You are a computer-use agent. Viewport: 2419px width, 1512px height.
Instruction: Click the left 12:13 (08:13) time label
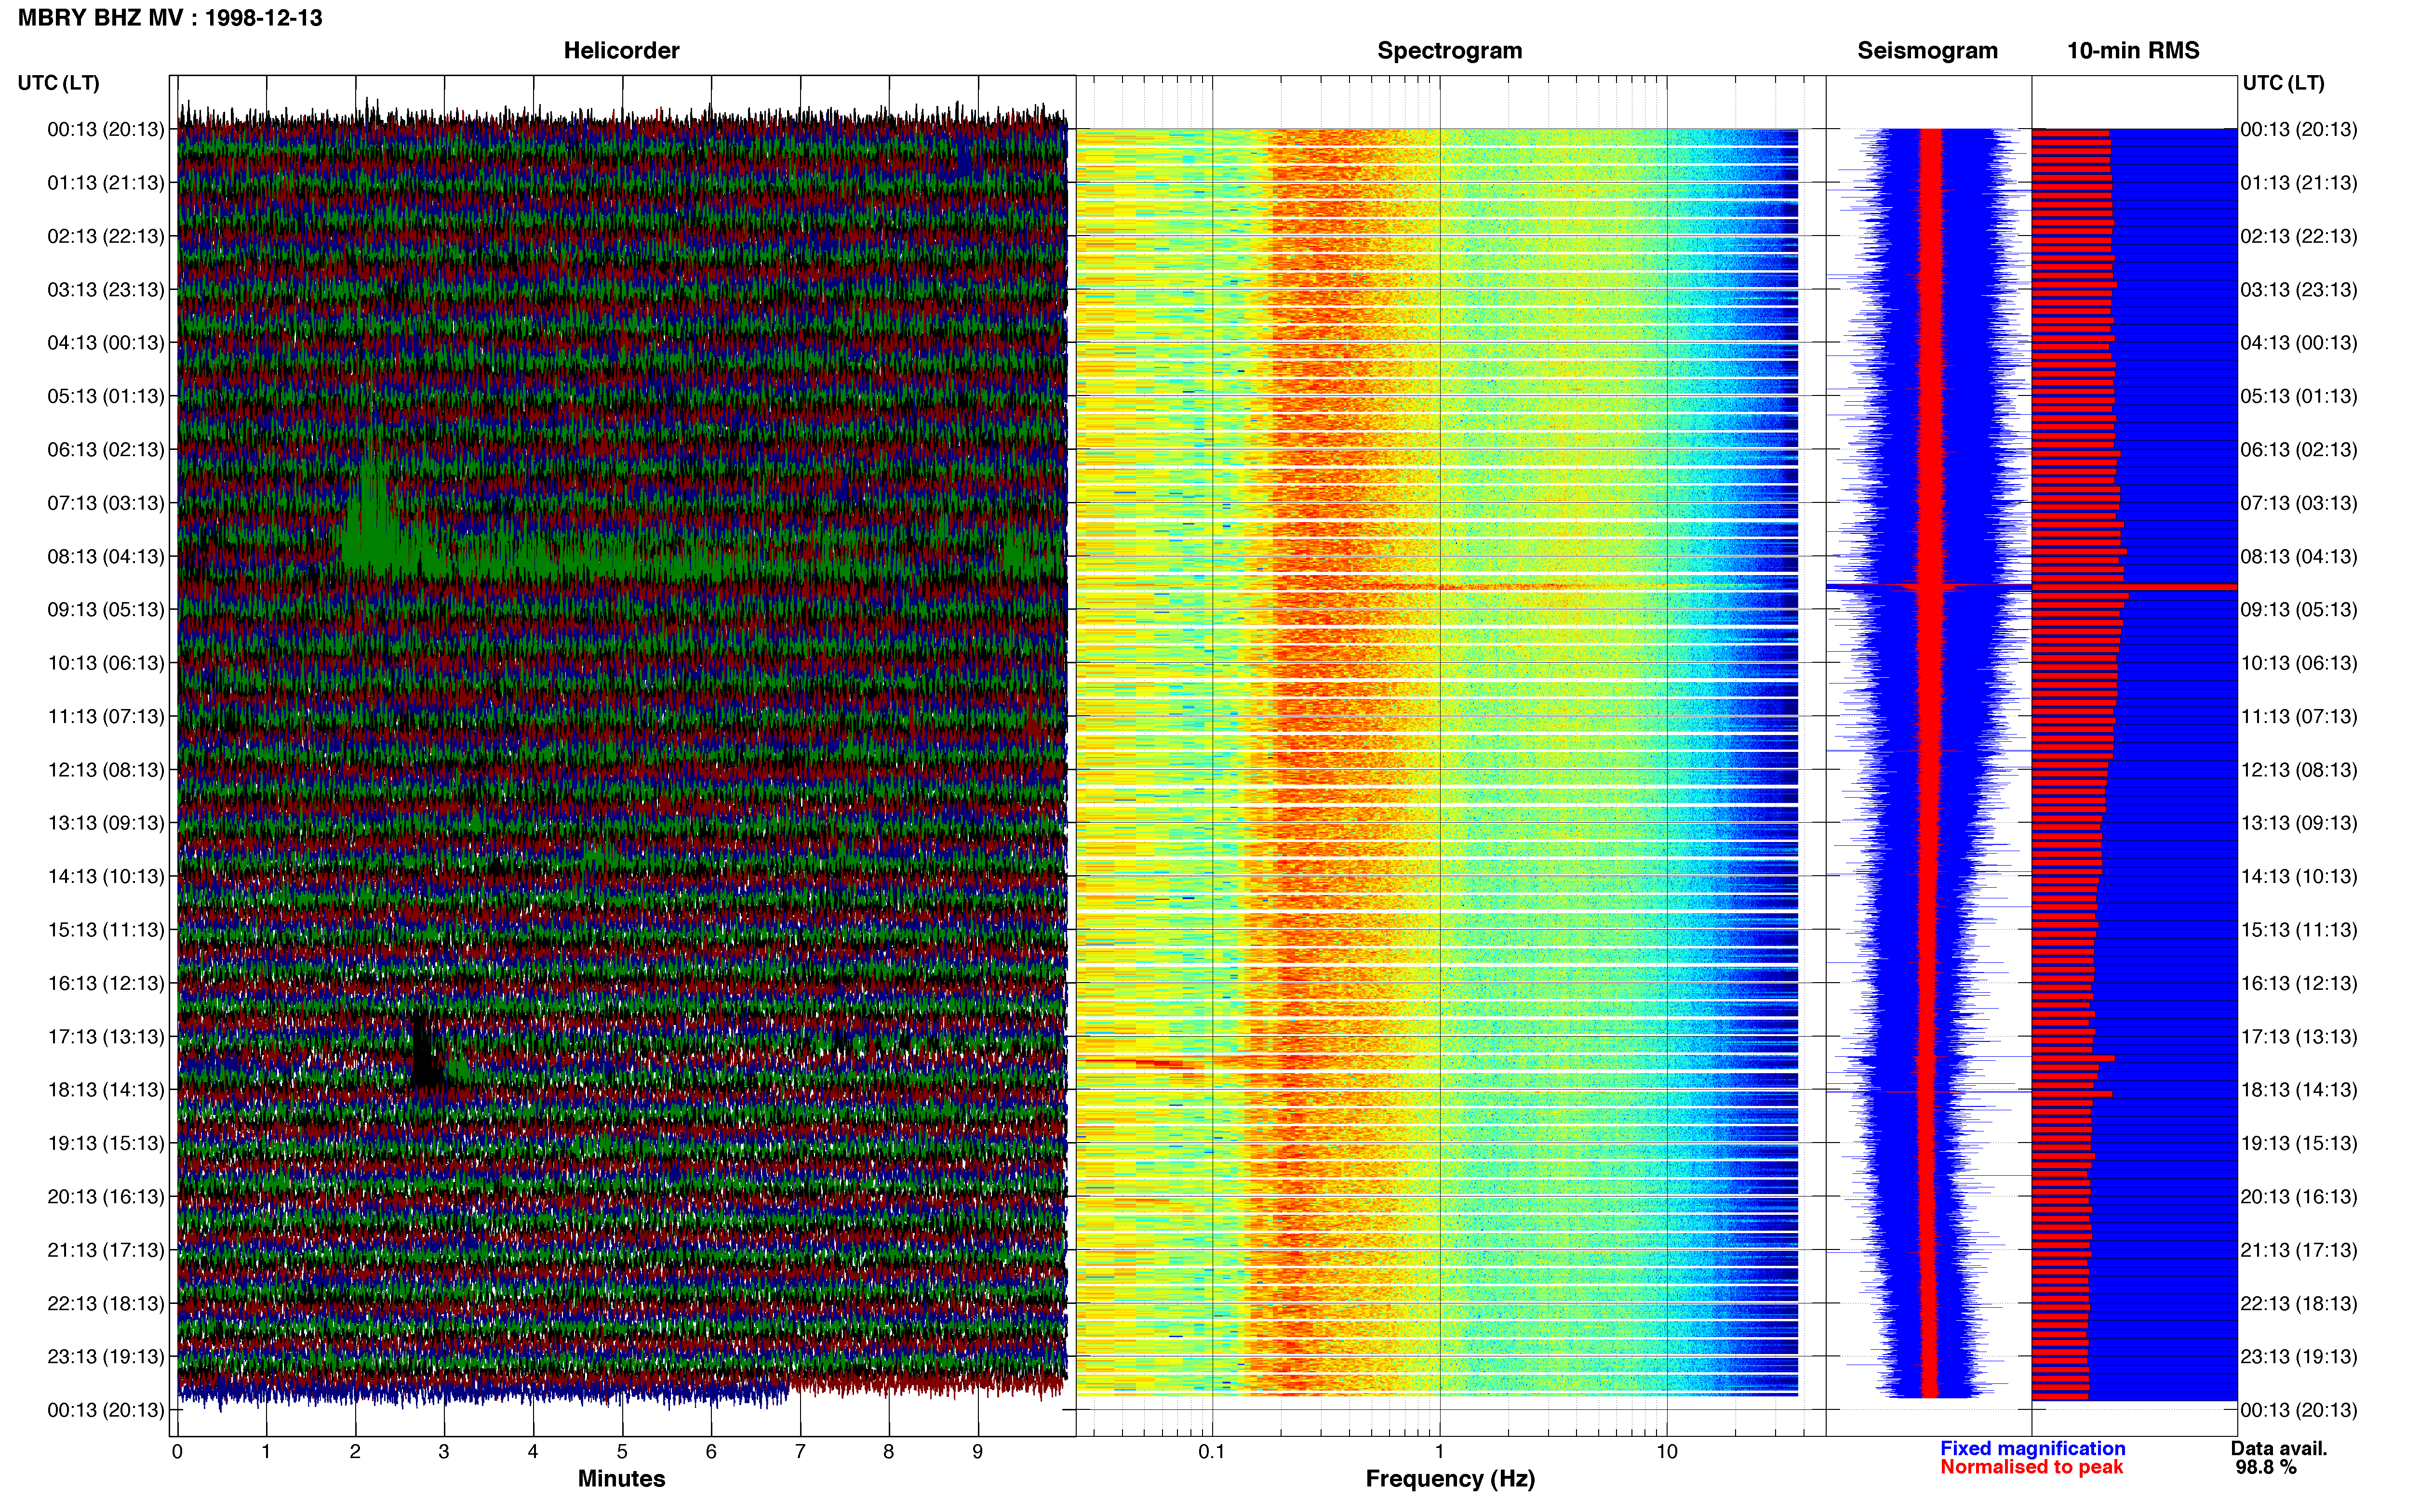[106, 770]
